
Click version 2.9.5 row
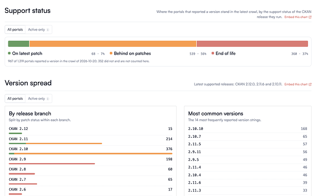pyautogui.click(x=248, y=159)
